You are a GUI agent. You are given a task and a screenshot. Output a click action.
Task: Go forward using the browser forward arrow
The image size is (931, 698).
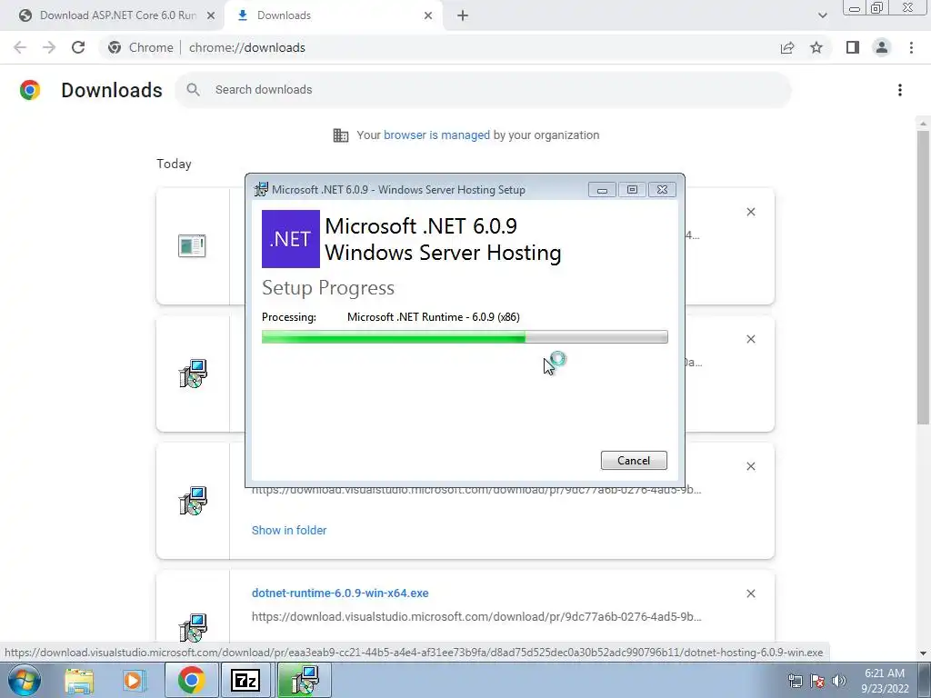(x=49, y=47)
